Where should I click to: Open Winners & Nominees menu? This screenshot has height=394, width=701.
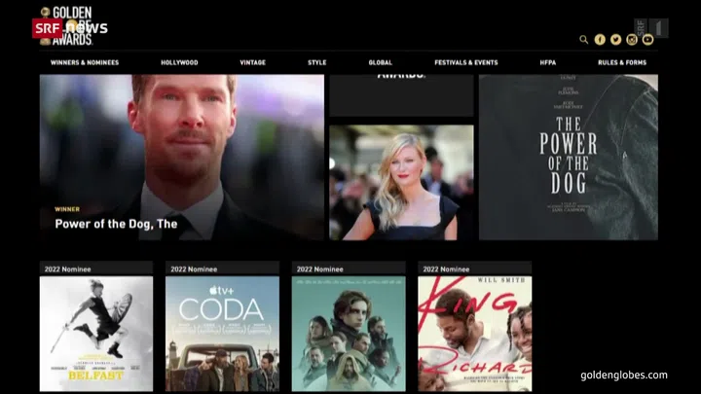coord(85,62)
